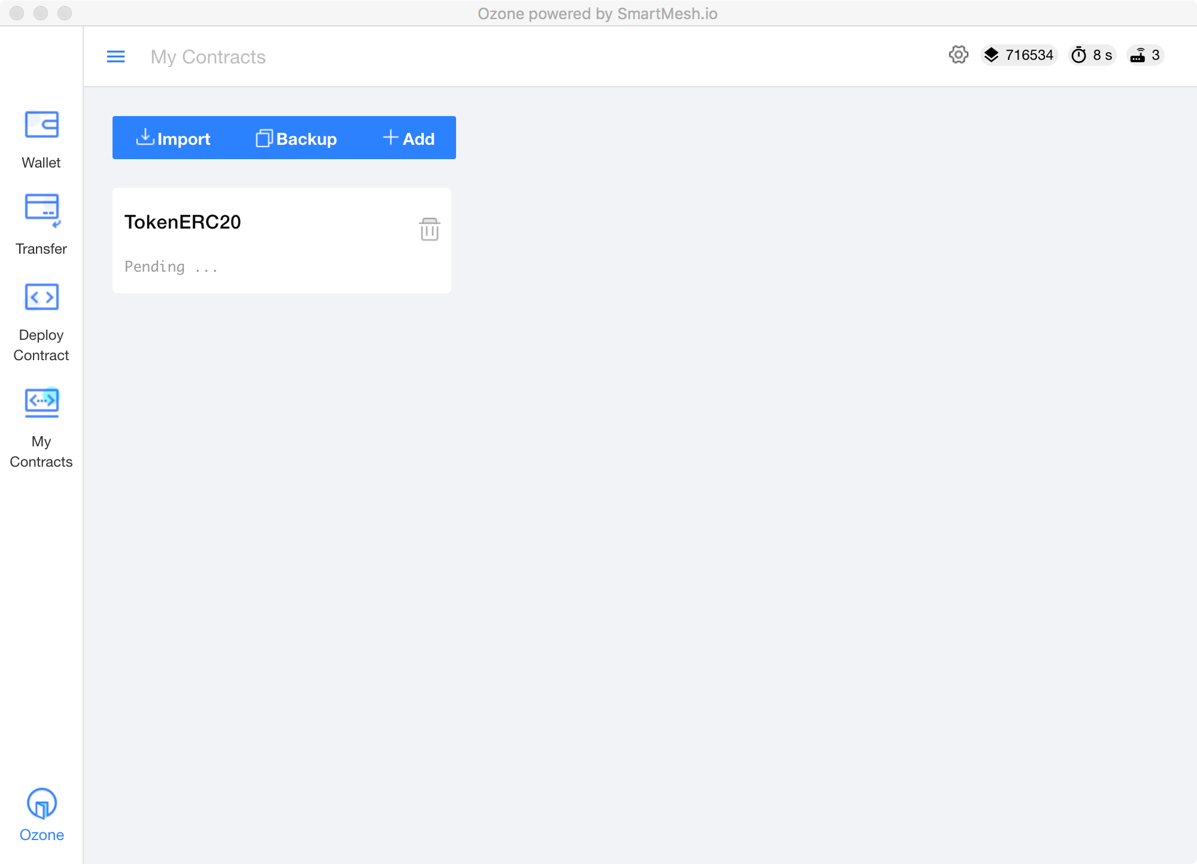
Task: Open the Transfer page icon
Action: pyautogui.click(x=41, y=210)
